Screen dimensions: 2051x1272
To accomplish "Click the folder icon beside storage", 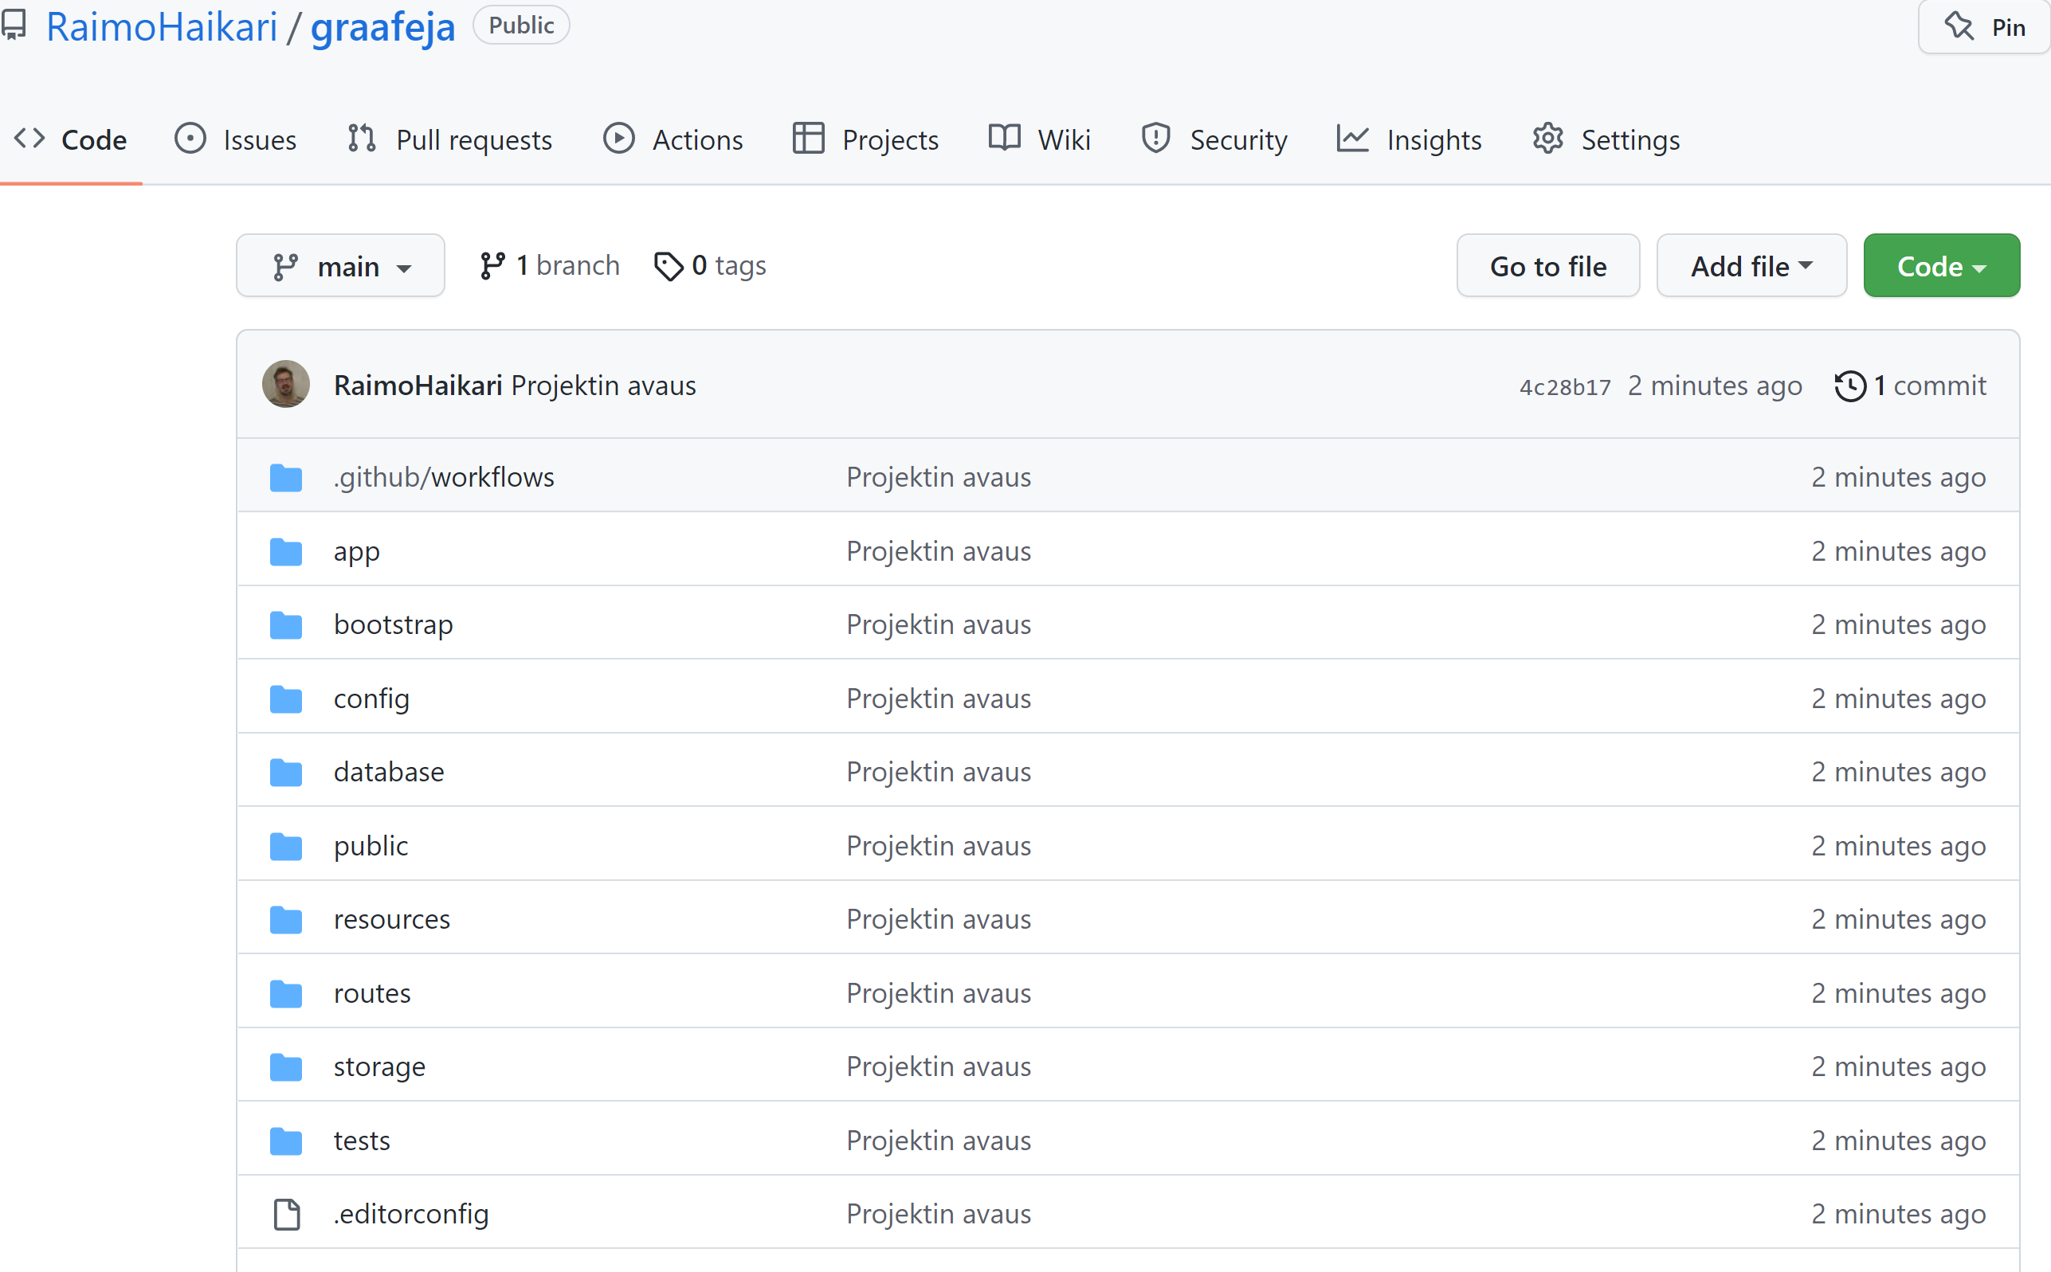I will tap(286, 1067).
